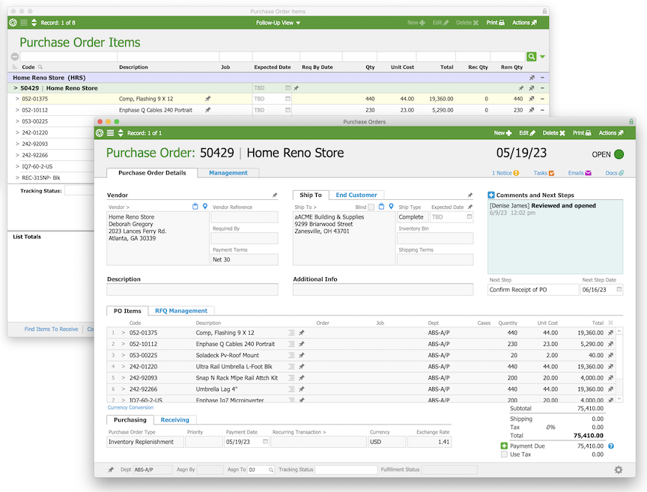Open the Next Step Date calendar picker

tap(619, 290)
